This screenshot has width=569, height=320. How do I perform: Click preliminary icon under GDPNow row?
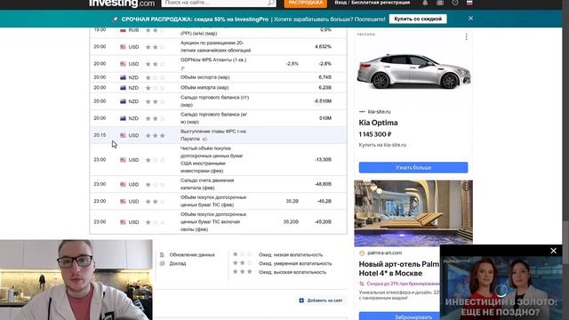point(182,68)
